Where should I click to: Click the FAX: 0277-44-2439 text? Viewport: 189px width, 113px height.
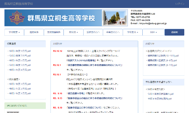coord(141,20)
